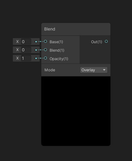Click the Opacity(1) port label

point(59,59)
